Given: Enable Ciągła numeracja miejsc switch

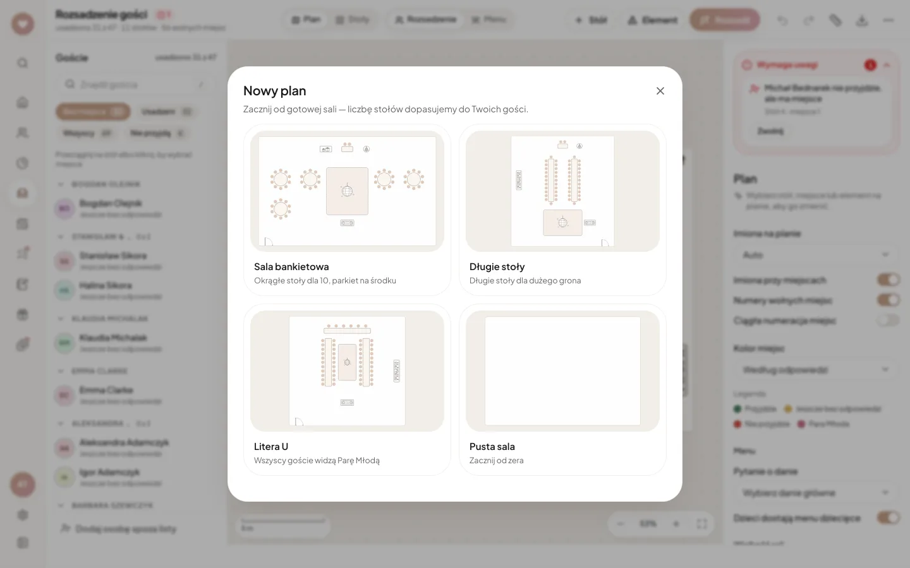Looking at the screenshot, I should (x=888, y=321).
